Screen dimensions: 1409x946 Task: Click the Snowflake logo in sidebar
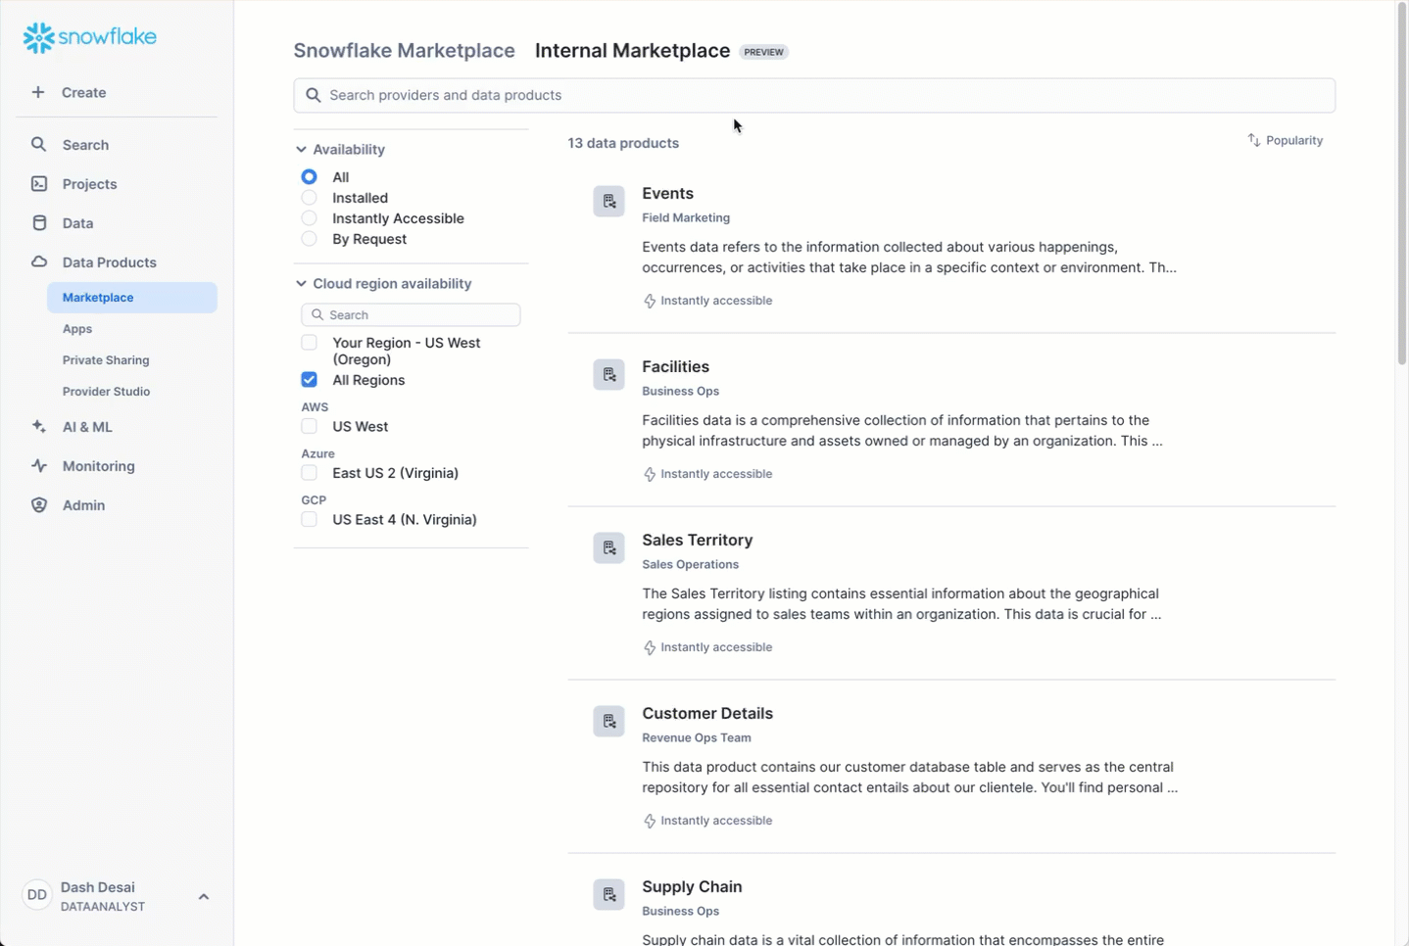(89, 37)
